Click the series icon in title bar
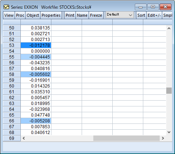 pos(6,7)
